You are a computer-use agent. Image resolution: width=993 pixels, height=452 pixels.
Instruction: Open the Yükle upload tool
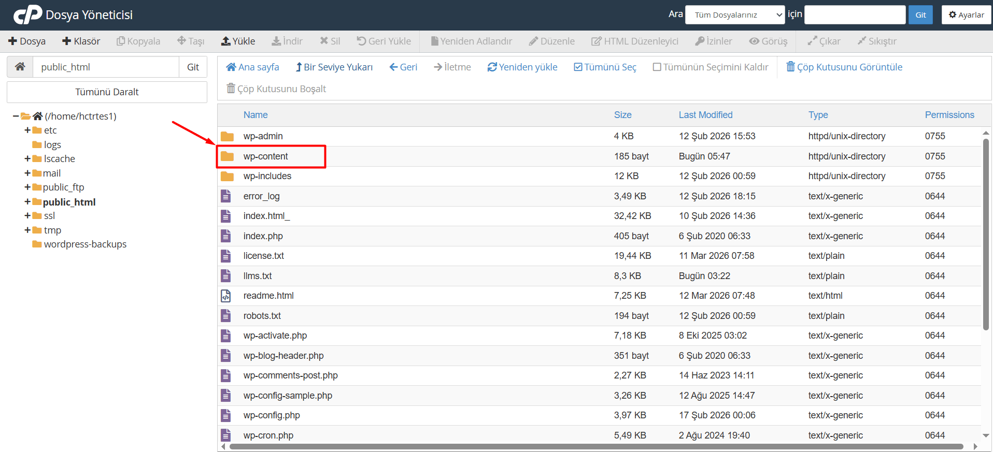[x=238, y=41]
